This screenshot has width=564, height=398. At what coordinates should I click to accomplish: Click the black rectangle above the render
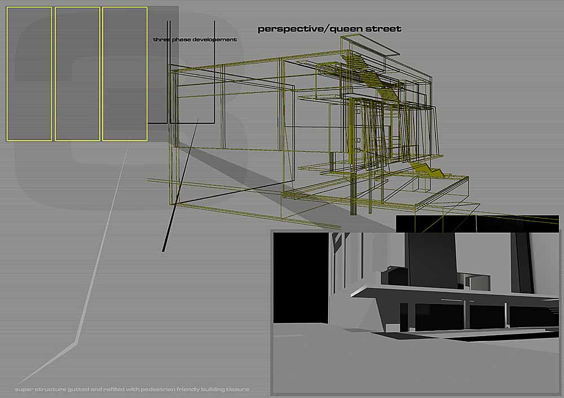pos(477,223)
